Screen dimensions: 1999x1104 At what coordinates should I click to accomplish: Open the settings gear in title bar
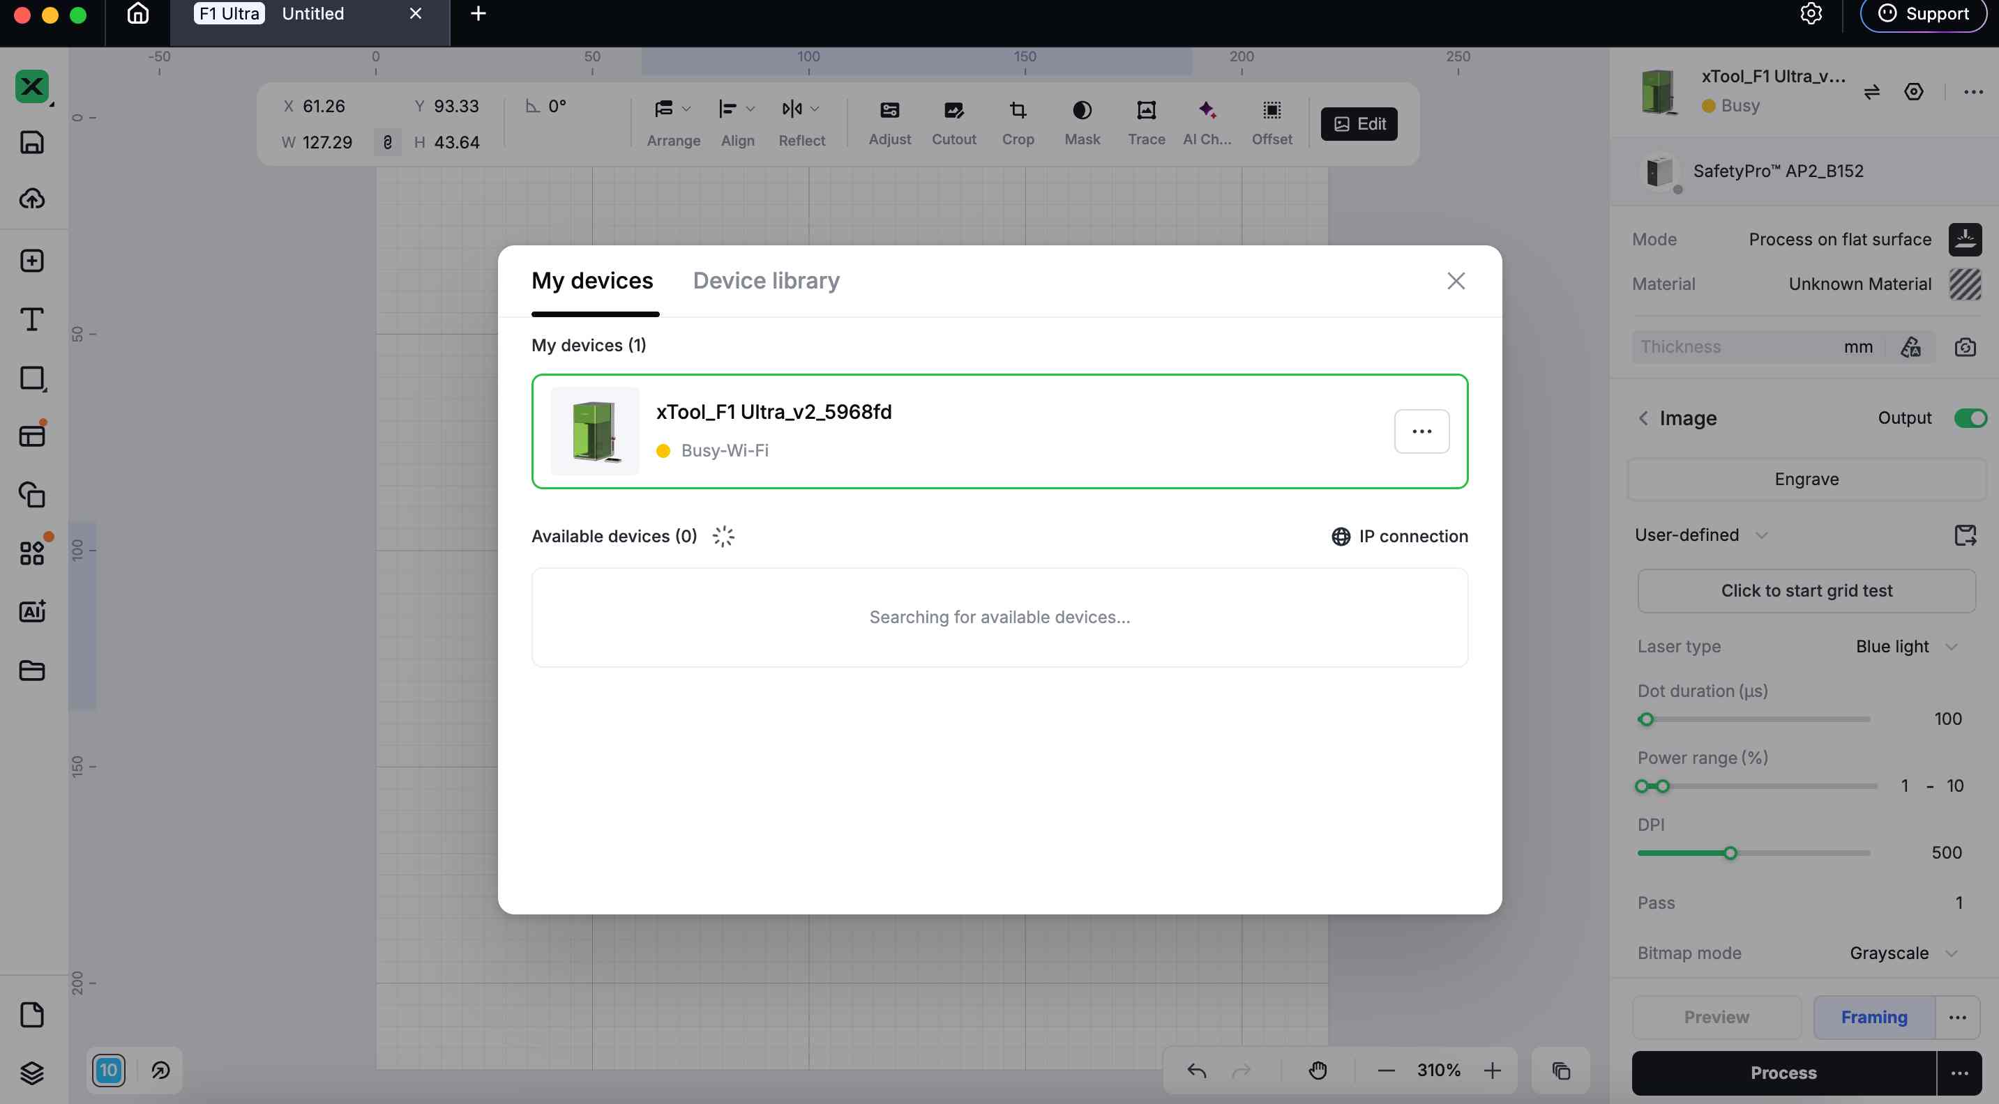click(x=1811, y=14)
